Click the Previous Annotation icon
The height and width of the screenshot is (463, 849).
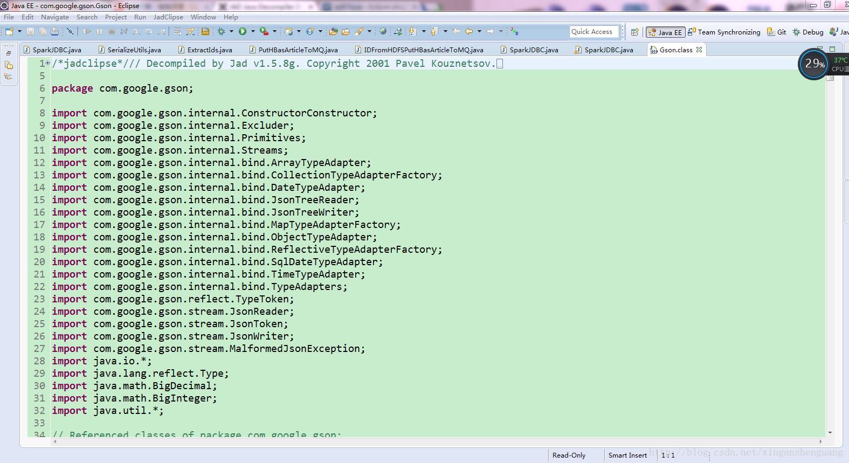tap(434, 32)
